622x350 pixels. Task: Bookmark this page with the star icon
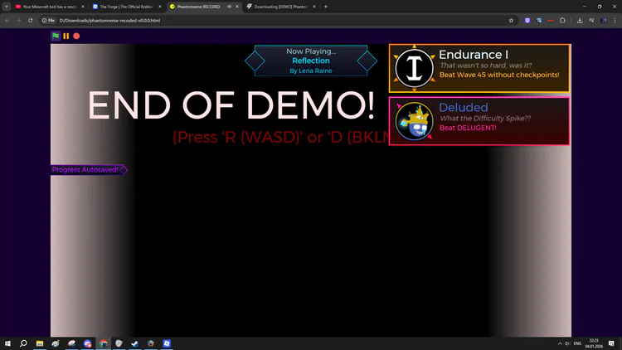(511, 20)
